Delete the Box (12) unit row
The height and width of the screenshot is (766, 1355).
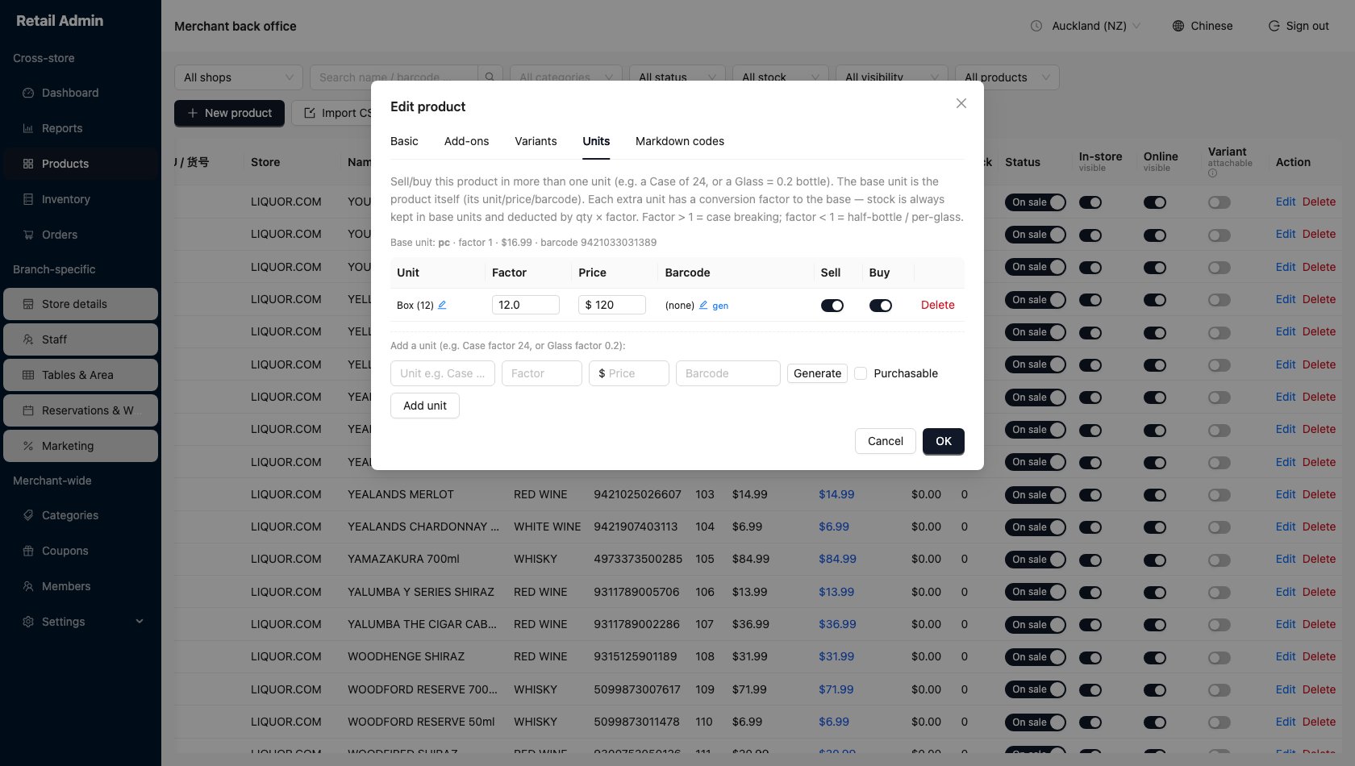(938, 305)
